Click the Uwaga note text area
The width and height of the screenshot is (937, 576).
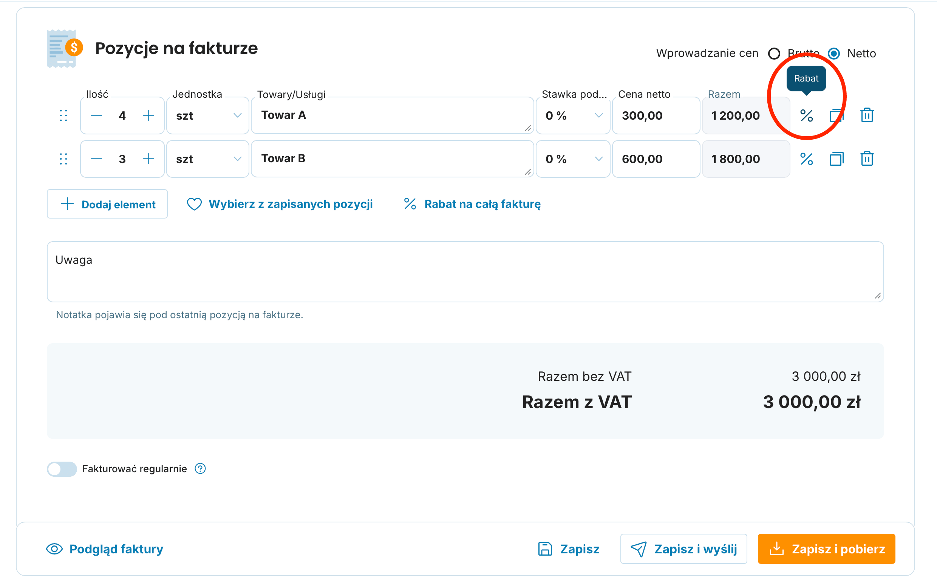(x=465, y=272)
